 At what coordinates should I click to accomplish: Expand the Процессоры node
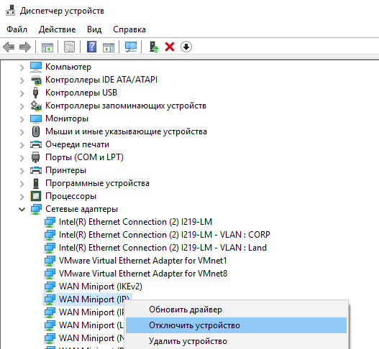coord(22,197)
